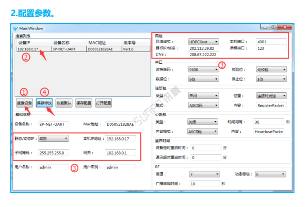Screen dimensions: 306x207
Task: Open the RF 信道 7 dropdown
Action: point(204,174)
